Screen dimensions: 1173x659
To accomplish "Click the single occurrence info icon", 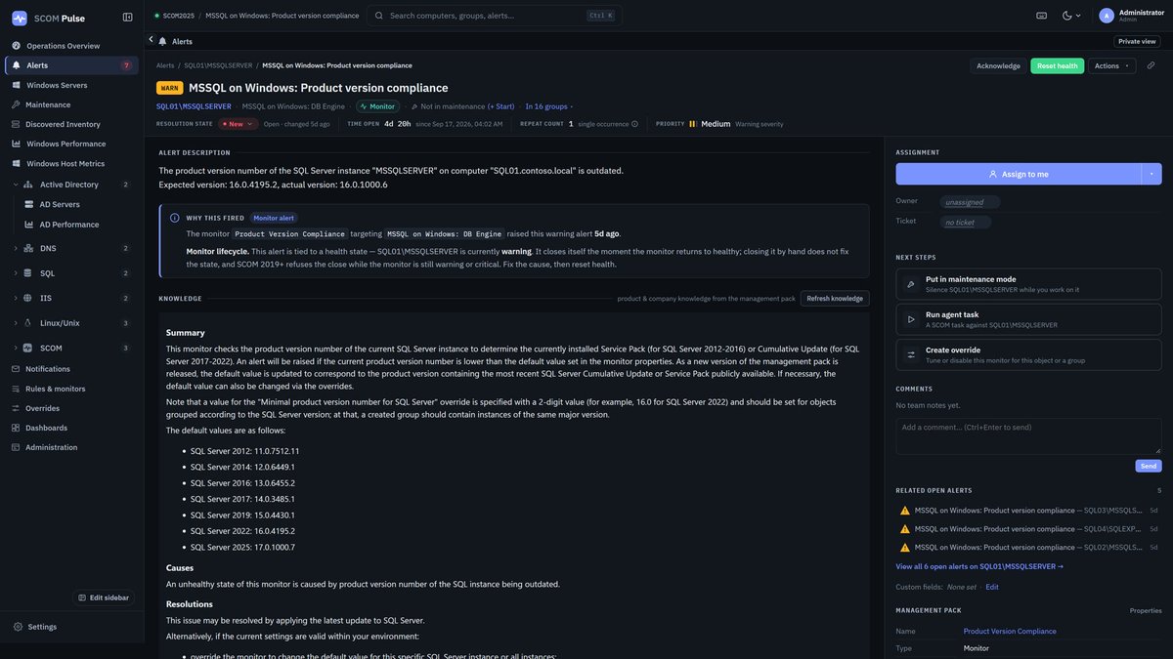I will pyautogui.click(x=634, y=124).
